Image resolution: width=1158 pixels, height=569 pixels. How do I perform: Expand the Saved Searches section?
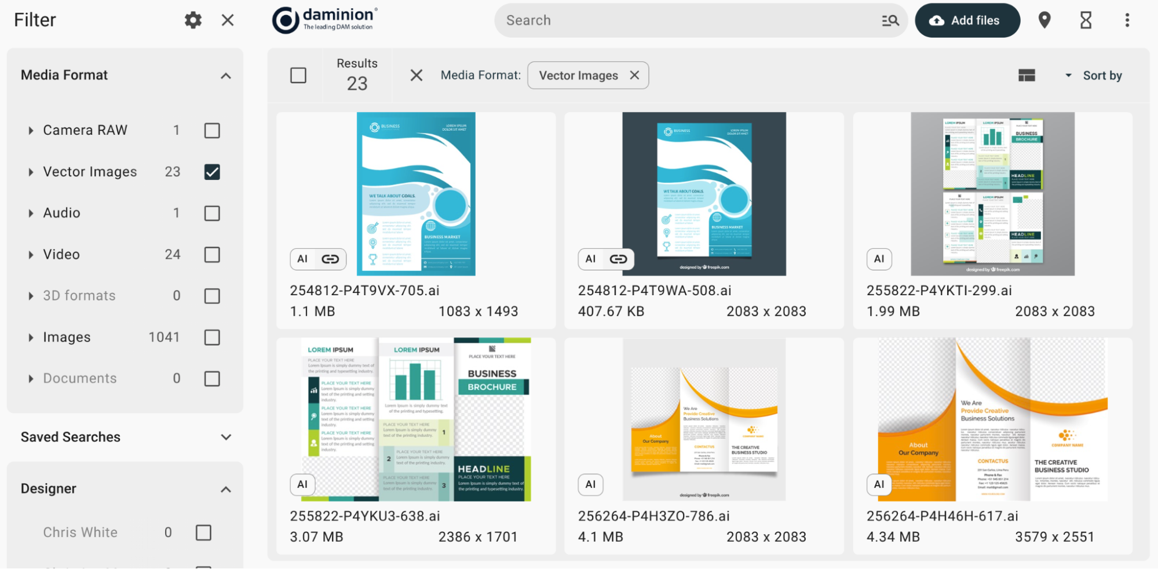click(x=226, y=438)
